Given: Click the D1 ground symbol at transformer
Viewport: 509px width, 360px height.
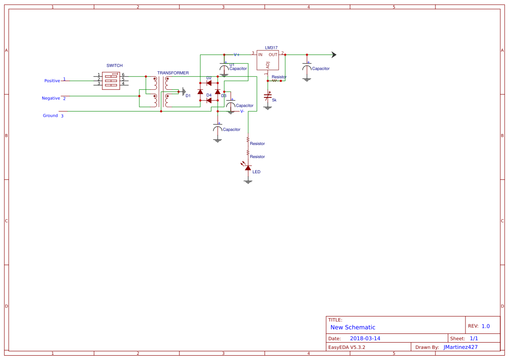Looking at the screenshot, I should [x=184, y=92].
